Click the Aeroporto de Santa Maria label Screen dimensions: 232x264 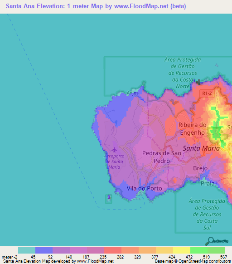coord(114,161)
